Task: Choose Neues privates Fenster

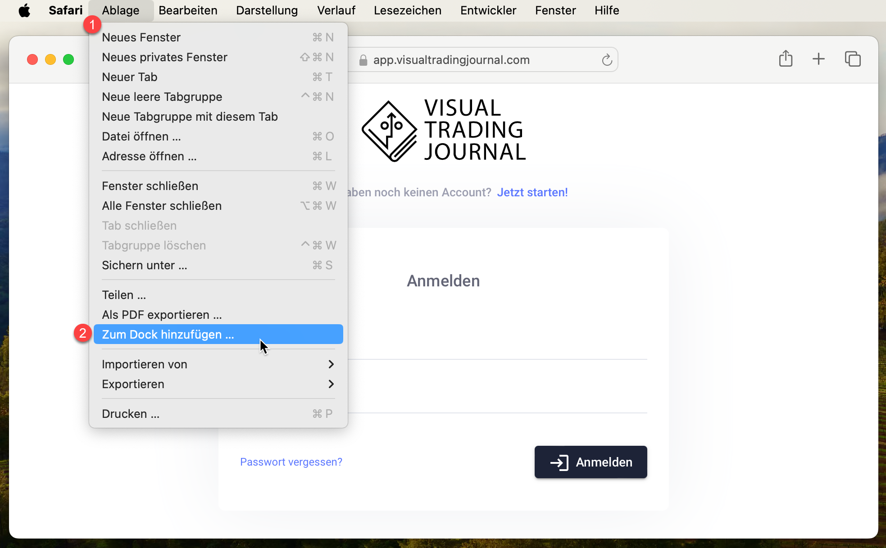Action: coord(218,57)
